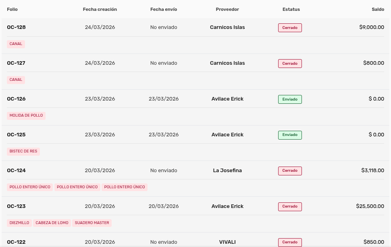Click the CANAL tag under OC-128
391x247 pixels.
(x=16, y=44)
